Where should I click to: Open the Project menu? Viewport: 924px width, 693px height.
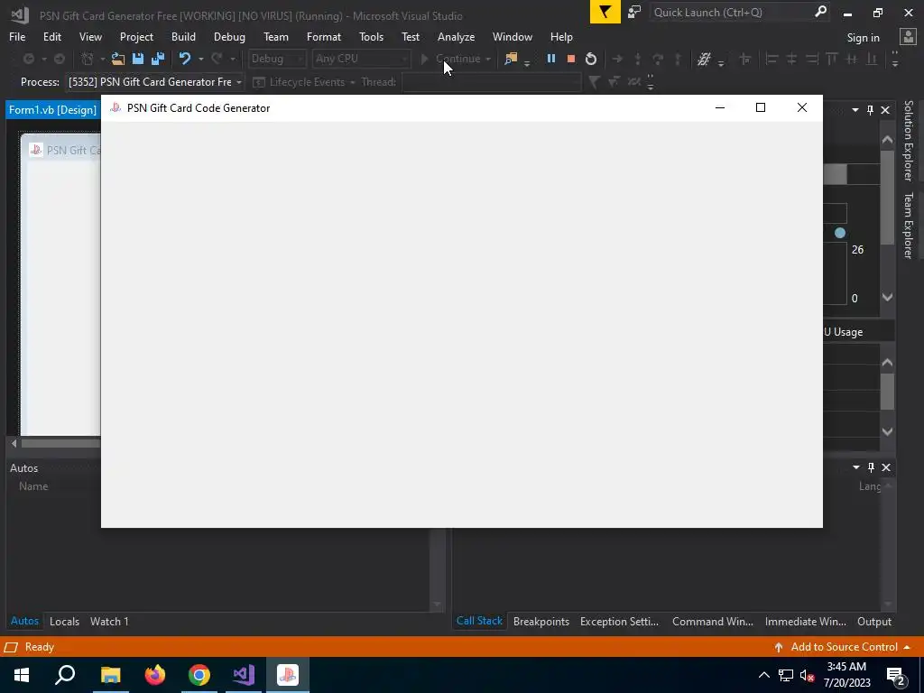pos(136,36)
